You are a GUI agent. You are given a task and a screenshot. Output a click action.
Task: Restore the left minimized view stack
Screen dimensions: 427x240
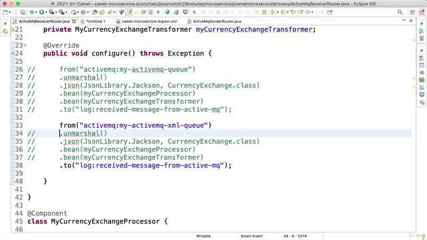(5, 24)
